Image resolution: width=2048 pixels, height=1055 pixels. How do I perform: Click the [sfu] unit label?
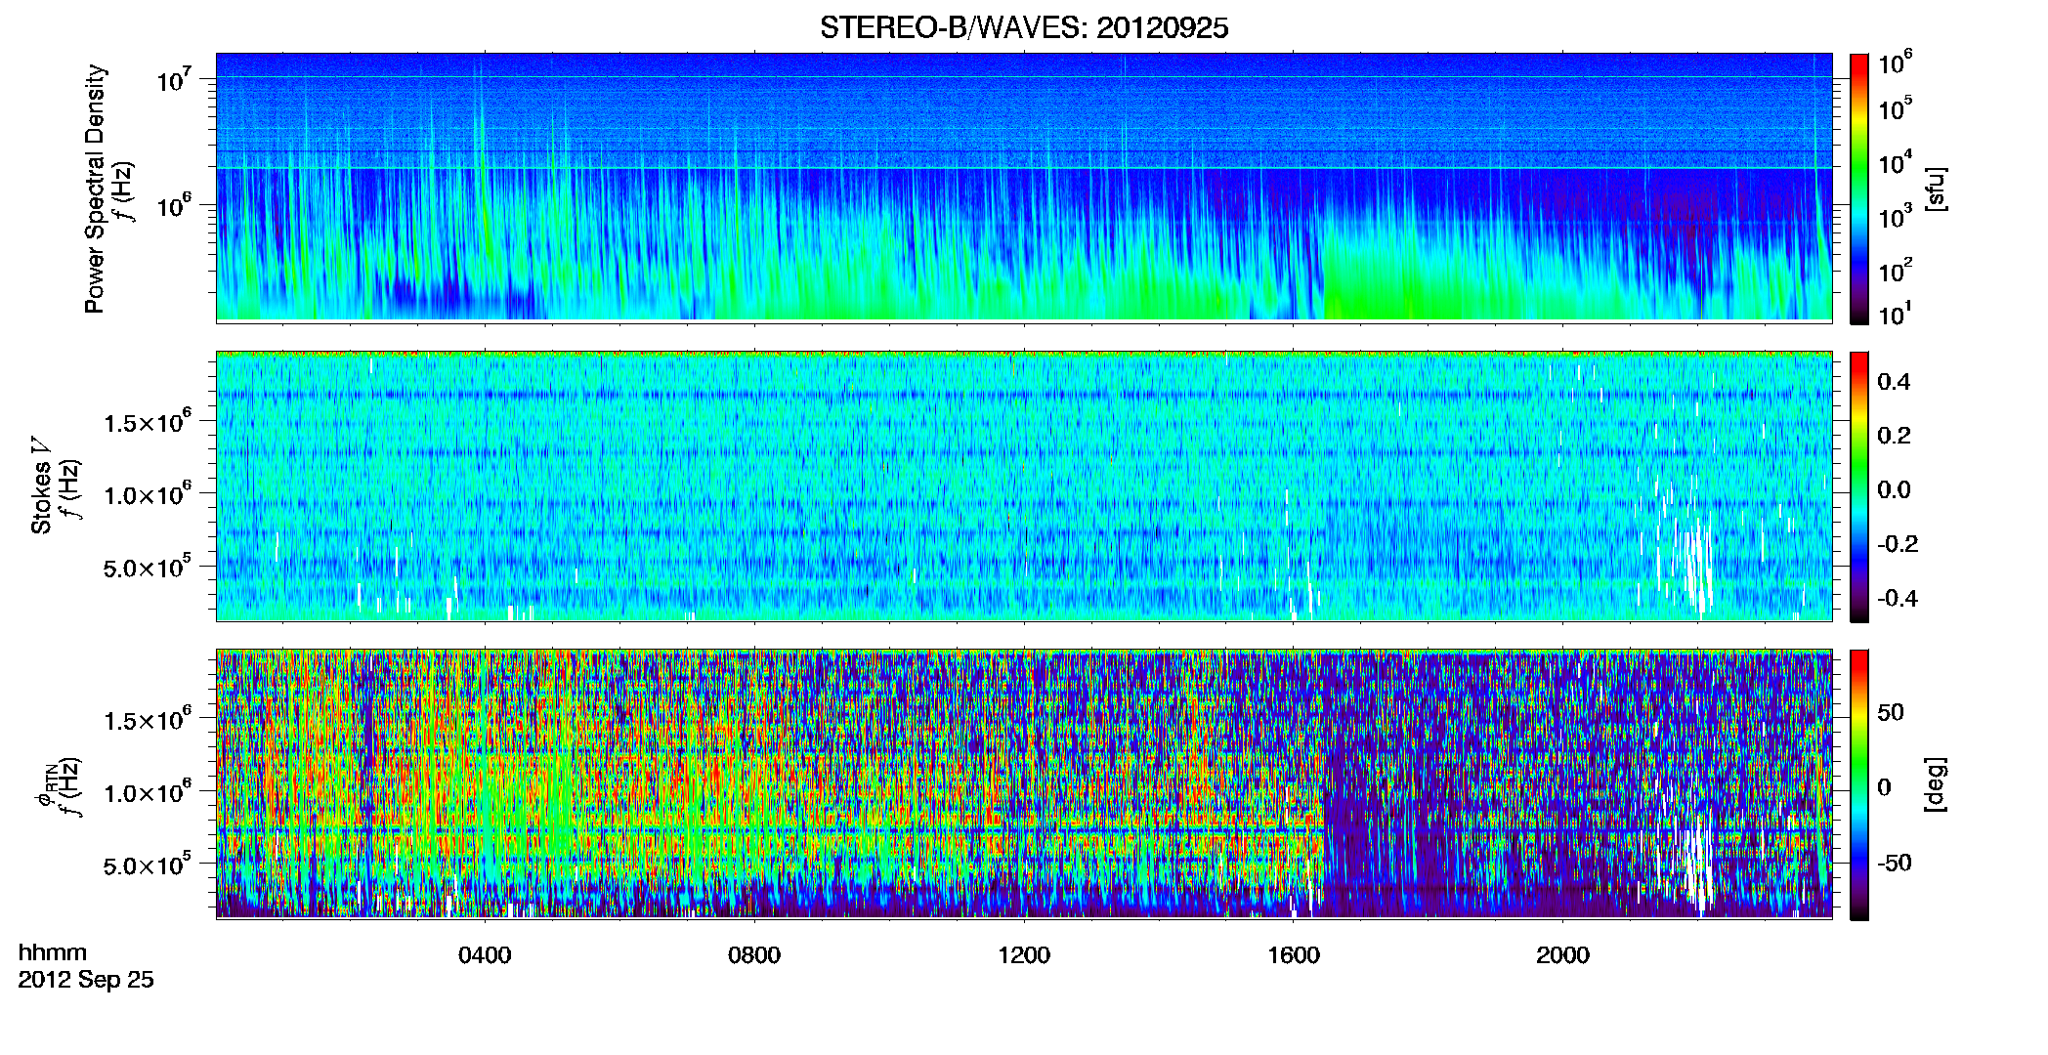point(1936,189)
